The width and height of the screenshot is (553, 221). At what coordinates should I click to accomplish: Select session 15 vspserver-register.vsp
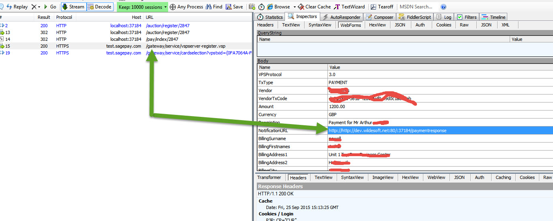click(x=126, y=46)
